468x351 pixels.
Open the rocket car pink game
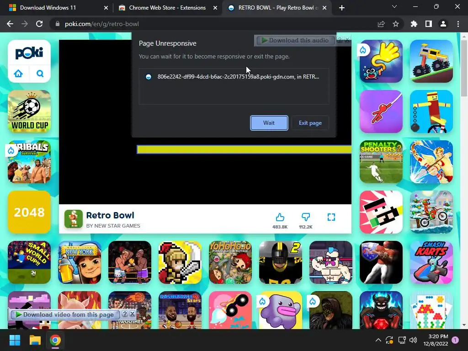(x=230, y=310)
